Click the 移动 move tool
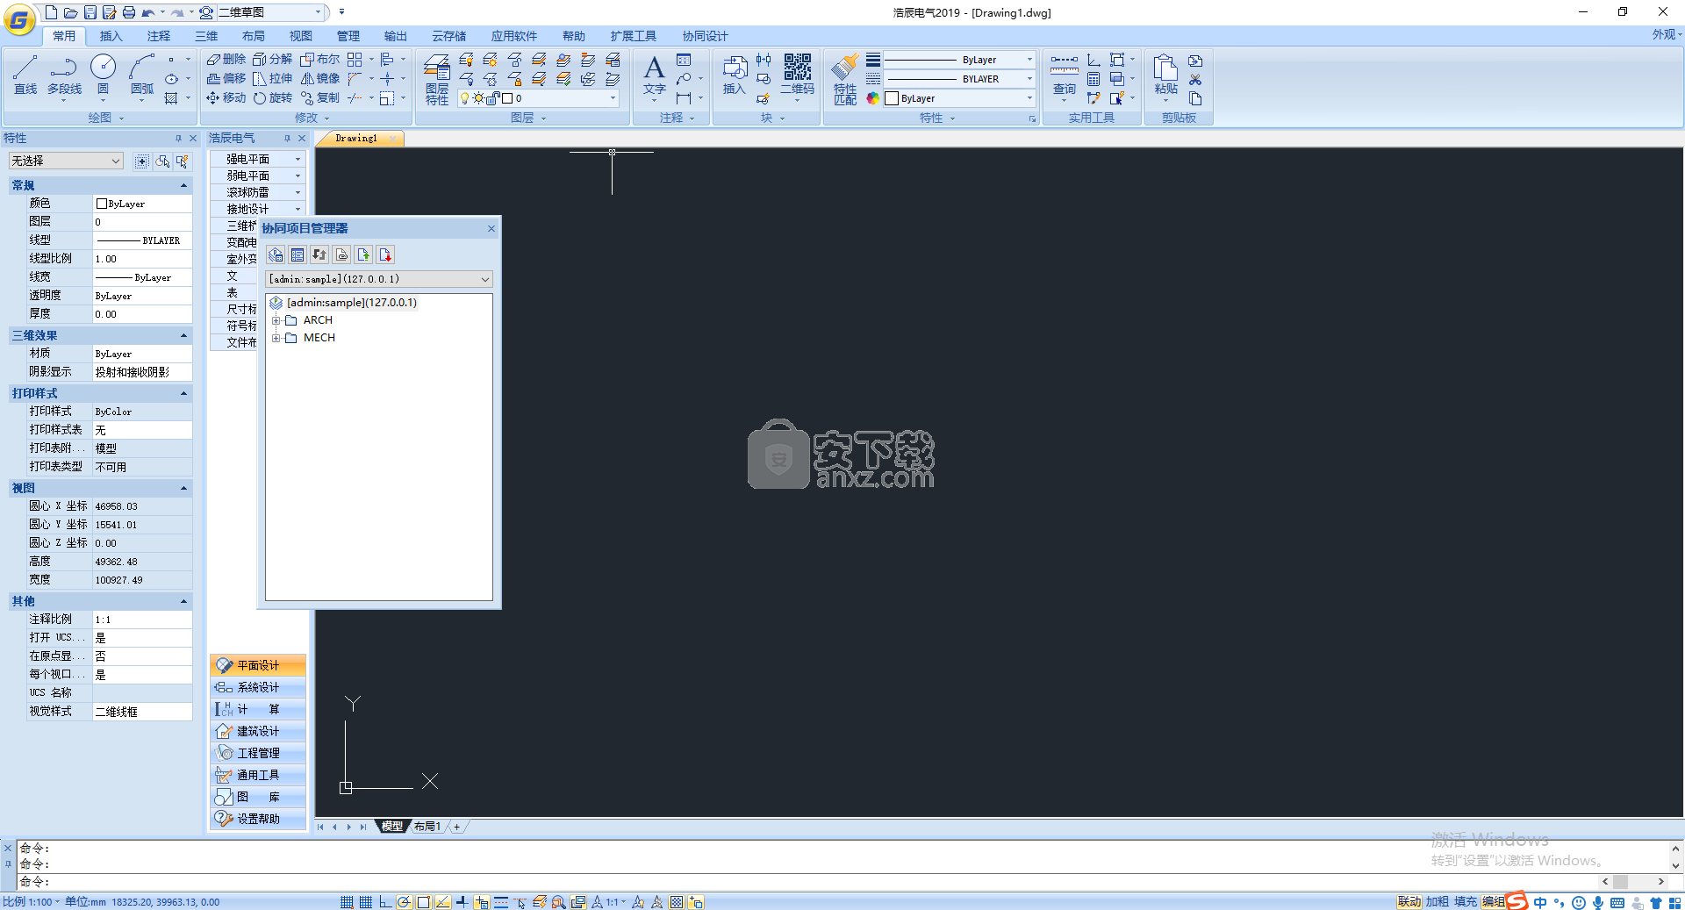This screenshot has width=1685, height=910. tap(226, 97)
